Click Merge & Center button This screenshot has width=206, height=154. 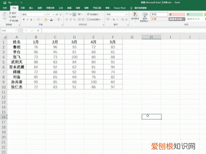94,20
